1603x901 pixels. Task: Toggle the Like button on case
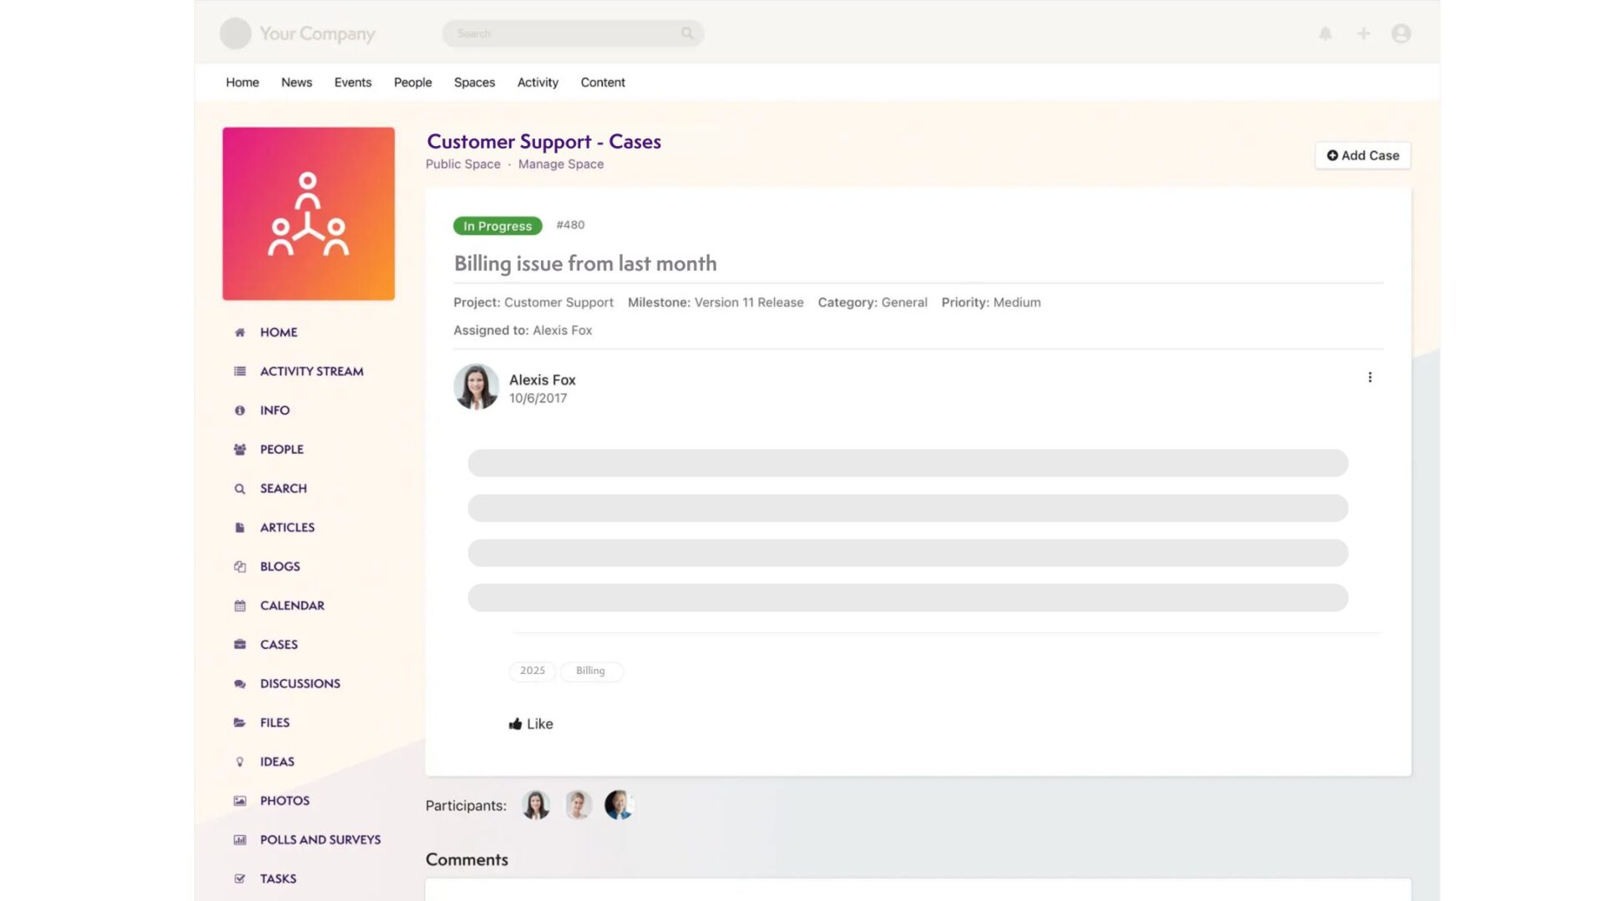tap(531, 722)
